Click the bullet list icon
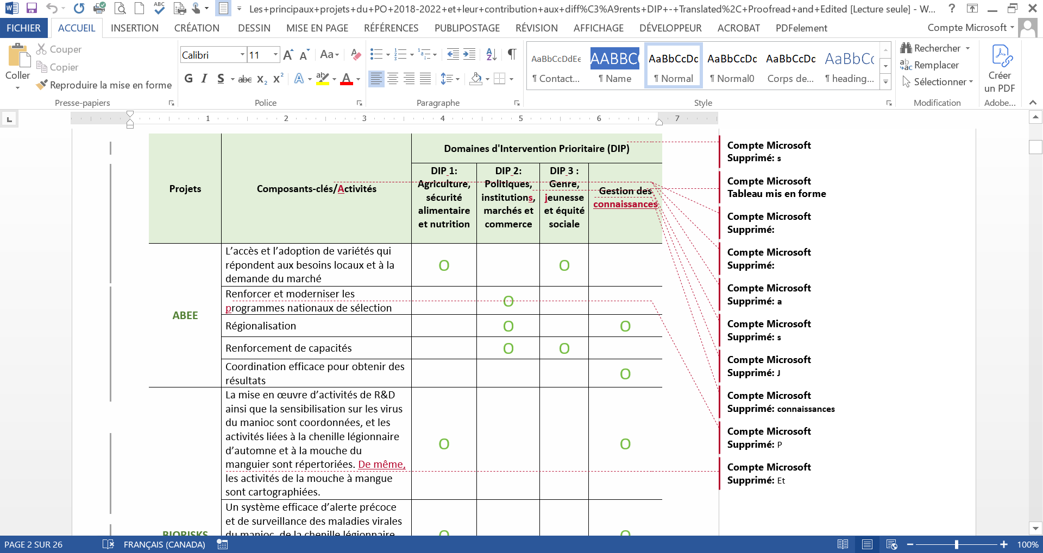Image resolution: width=1043 pixels, height=553 pixels. coord(376,54)
